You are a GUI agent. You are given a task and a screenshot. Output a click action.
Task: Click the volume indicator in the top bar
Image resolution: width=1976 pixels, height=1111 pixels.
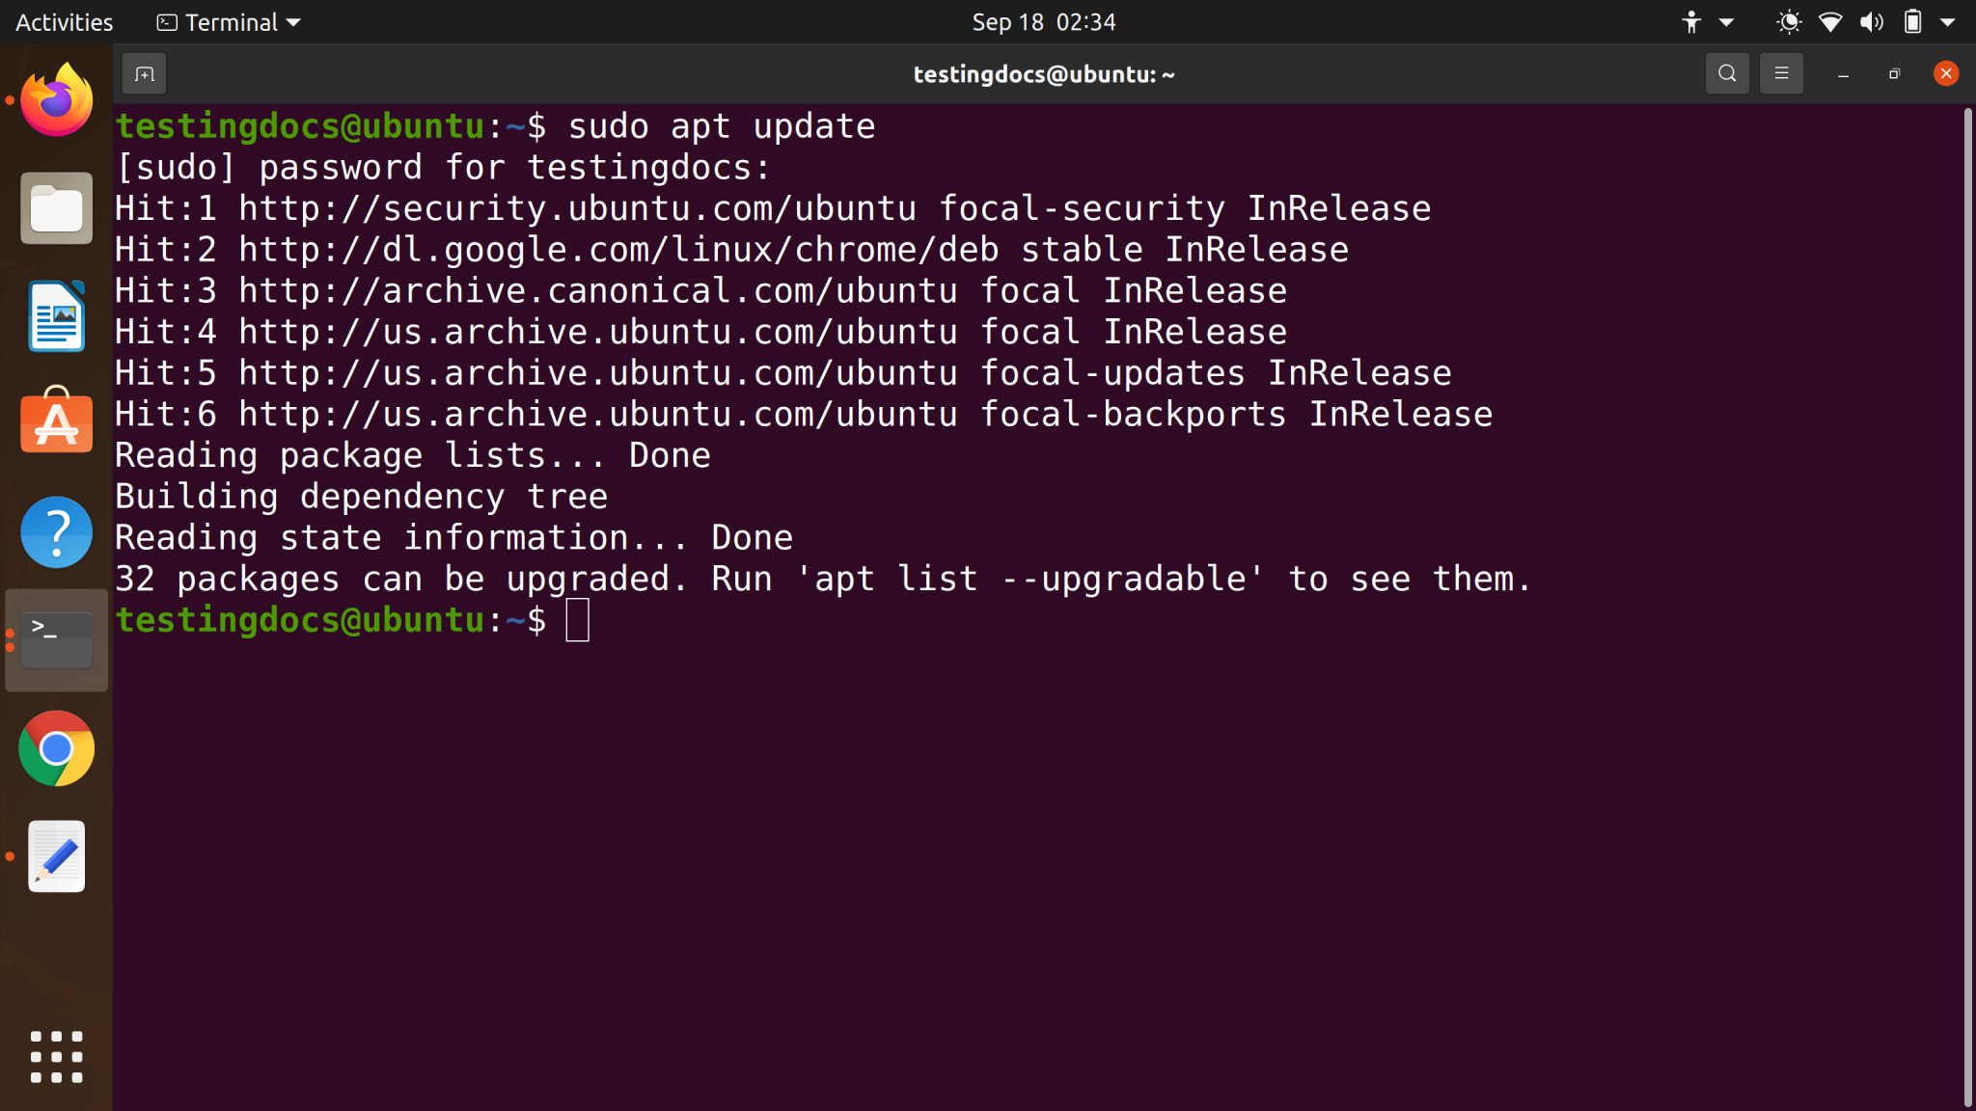coord(1870,21)
